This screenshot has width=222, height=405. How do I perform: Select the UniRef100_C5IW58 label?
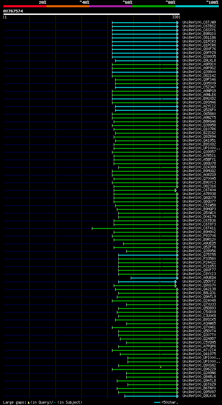point(199,205)
